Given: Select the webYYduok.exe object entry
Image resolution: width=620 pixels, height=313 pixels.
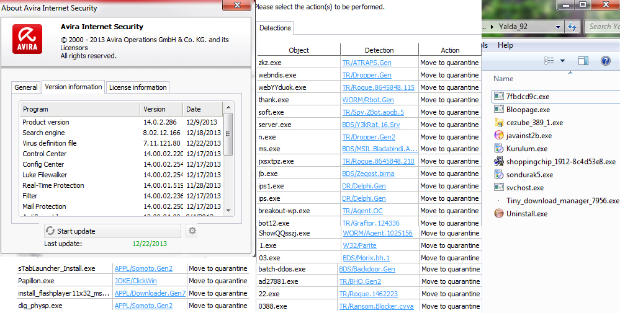Looking at the screenshot, I should click(x=282, y=87).
